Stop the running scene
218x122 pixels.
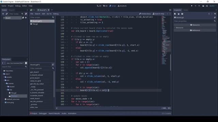click(x=199, y=6)
